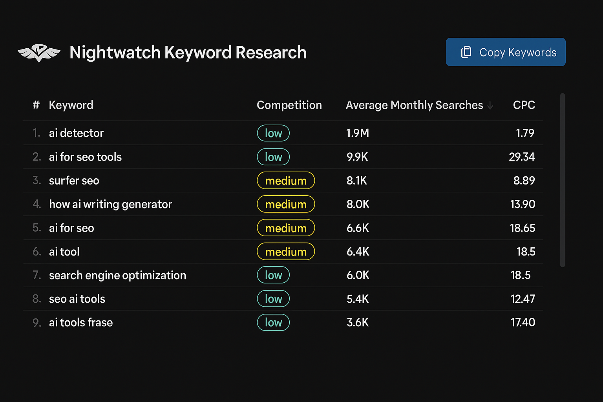Click the medium badge for how ai writing generator

tap(286, 204)
